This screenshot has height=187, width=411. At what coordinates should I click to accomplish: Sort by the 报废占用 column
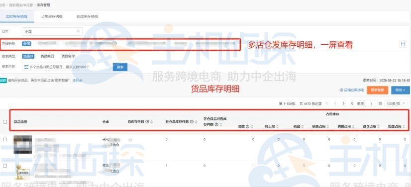pos(404,126)
